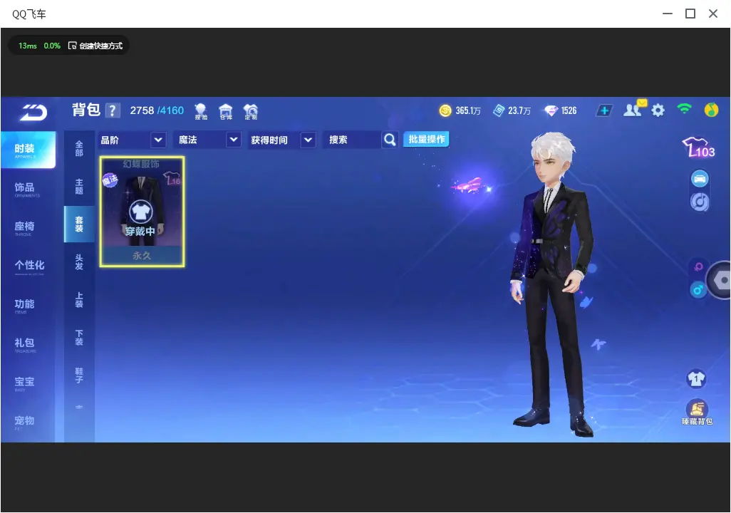Open the wardrobe shirt icon showing 103
Viewport: 731px width, 513px height.
click(698, 147)
